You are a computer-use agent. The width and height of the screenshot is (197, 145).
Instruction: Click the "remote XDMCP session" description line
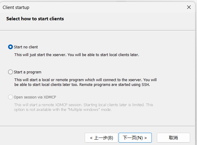tap(84, 105)
